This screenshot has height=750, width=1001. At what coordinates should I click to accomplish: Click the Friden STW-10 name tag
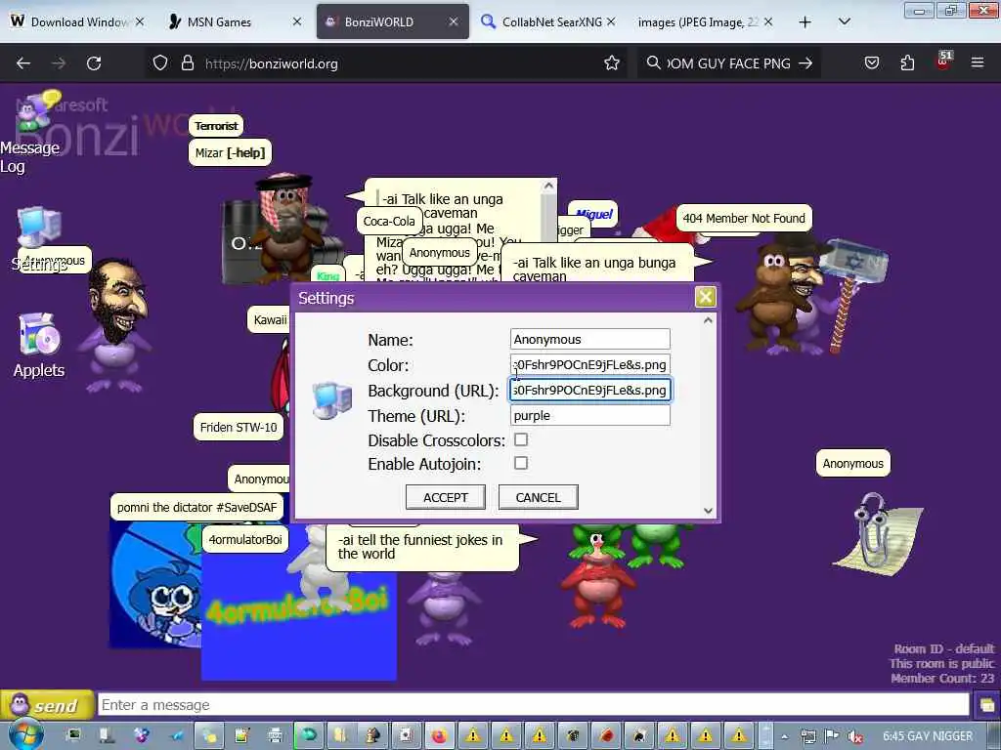[239, 428]
